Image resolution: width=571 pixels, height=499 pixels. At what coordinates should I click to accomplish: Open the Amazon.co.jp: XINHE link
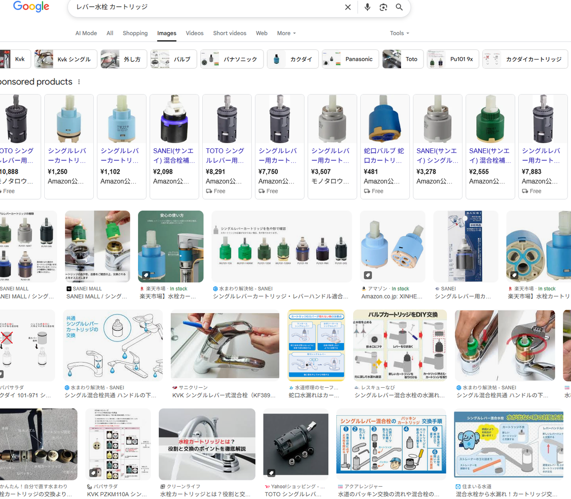[392, 296]
